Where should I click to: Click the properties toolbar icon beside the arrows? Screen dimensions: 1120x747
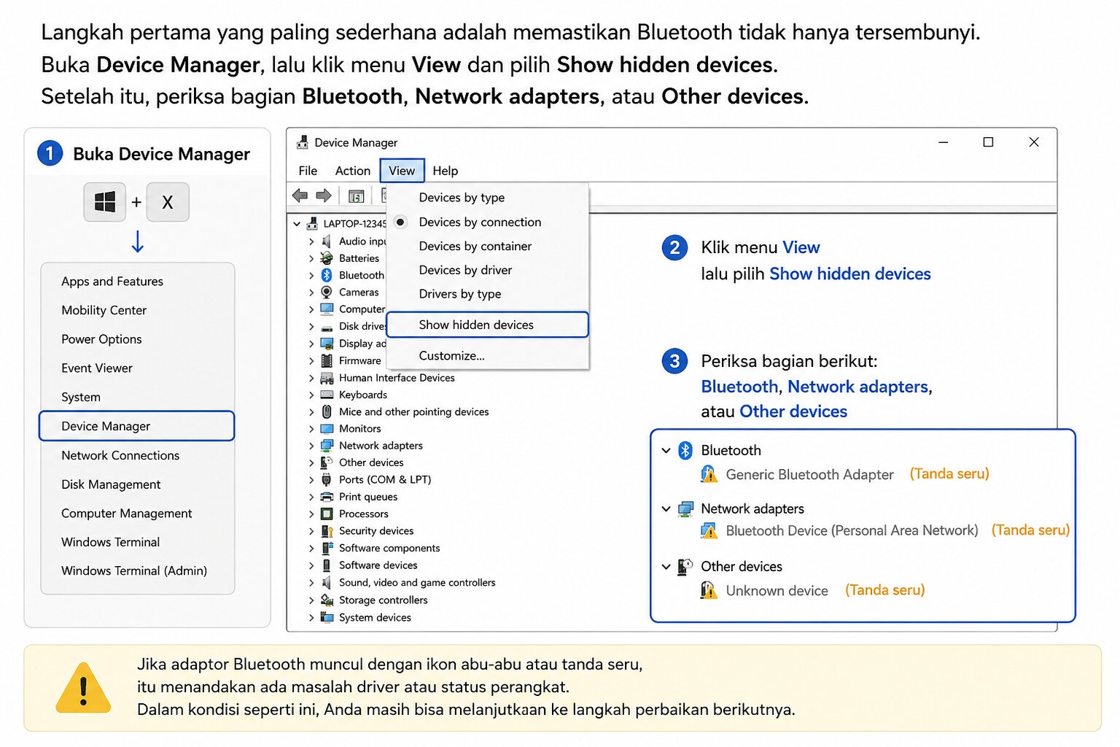[x=356, y=196]
